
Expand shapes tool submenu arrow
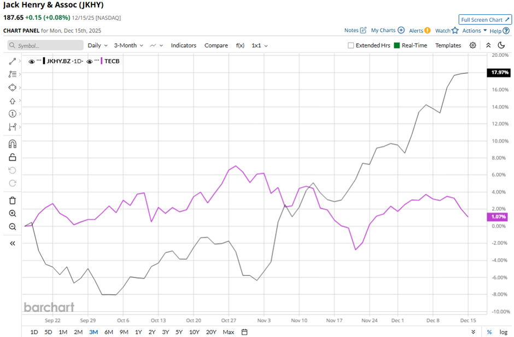point(20,87)
